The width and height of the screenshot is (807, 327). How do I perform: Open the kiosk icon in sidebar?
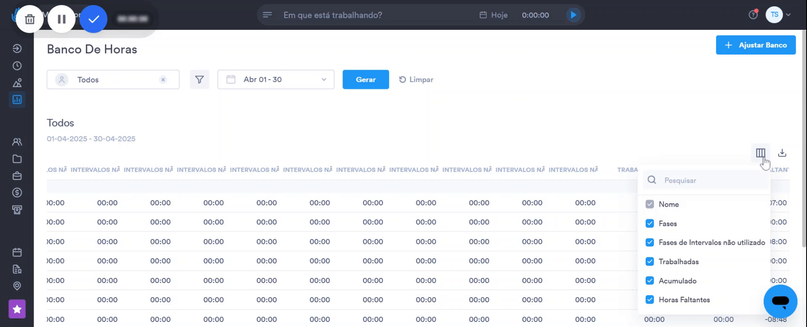[17, 210]
